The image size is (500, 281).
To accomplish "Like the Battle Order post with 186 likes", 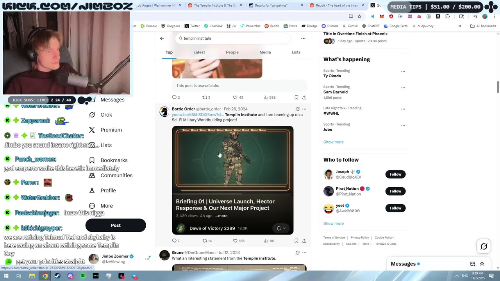I will click(239, 241).
